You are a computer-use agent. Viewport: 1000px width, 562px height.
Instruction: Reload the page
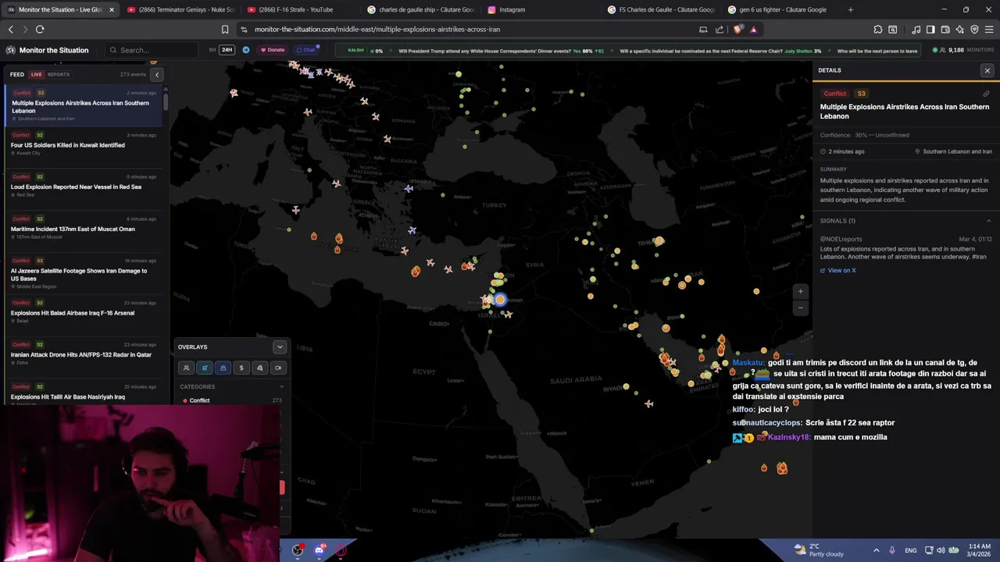tap(40, 29)
